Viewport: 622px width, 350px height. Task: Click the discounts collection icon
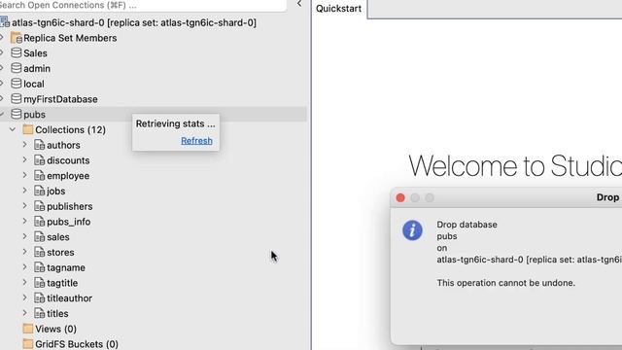point(39,160)
